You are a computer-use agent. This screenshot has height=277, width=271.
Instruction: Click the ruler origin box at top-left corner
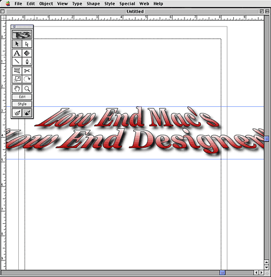[4, 18]
